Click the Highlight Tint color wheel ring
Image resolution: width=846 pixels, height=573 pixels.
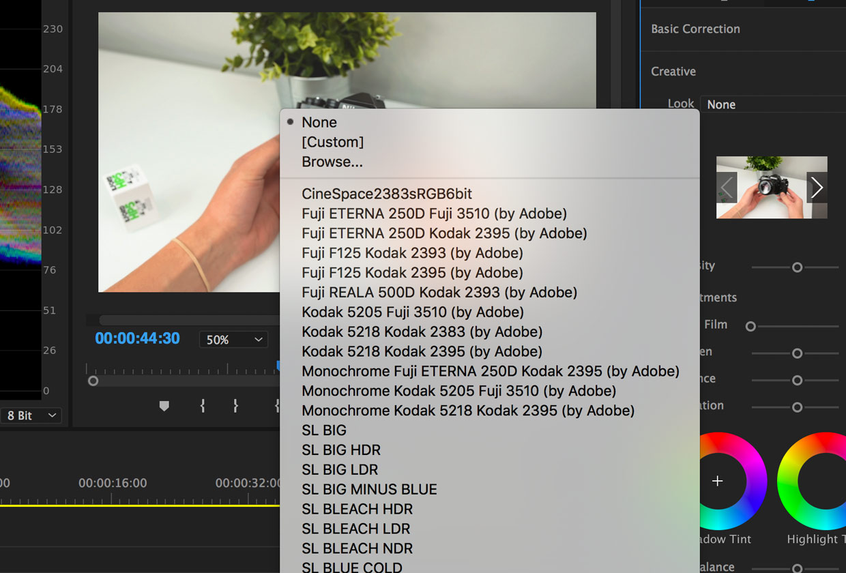click(788, 481)
